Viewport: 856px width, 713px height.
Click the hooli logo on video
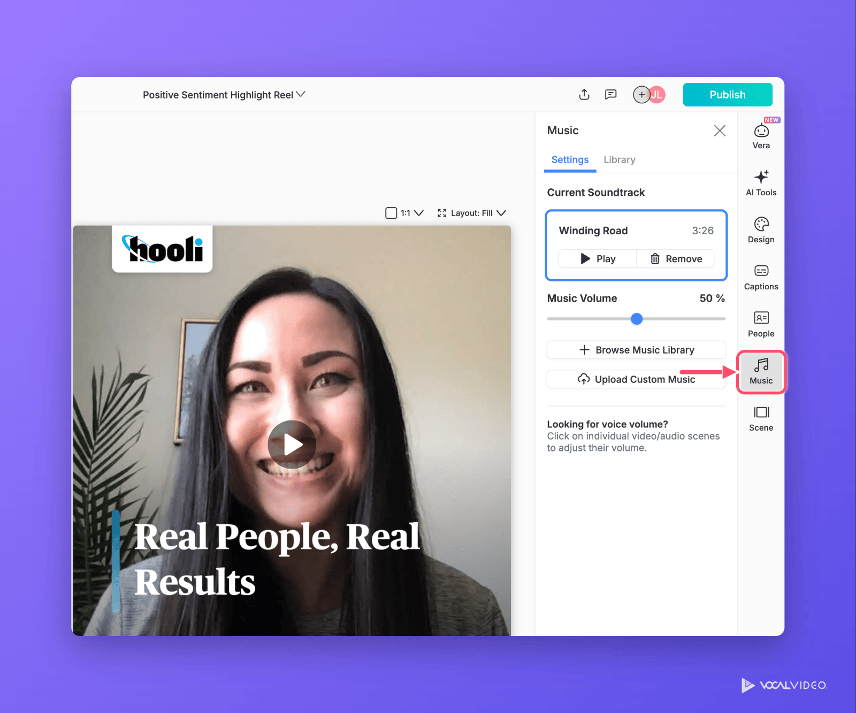162,249
